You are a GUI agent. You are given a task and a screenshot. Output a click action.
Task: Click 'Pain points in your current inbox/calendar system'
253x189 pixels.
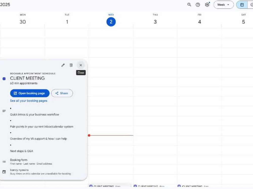(41, 127)
